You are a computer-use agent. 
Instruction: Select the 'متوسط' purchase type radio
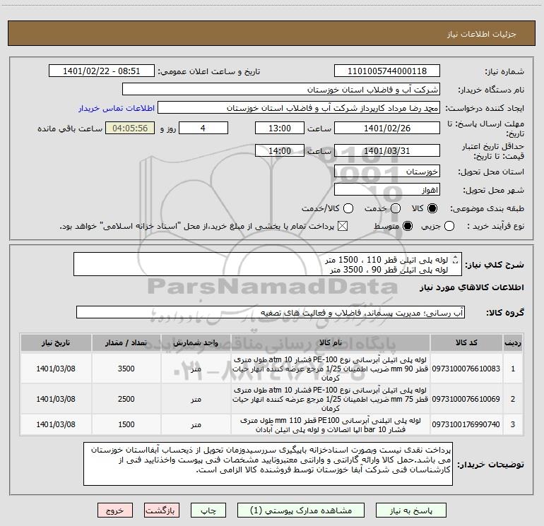click(x=408, y=226)
